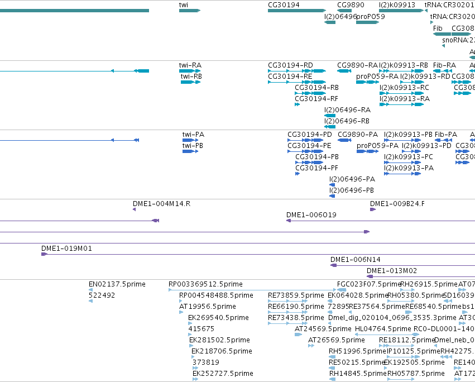Select the 522492 EST marker
Viewport: 475px width, 382px height.
pos(90,301)
